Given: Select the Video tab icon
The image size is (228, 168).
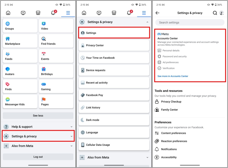Looking at the screenshot, I should pos(23,13).
